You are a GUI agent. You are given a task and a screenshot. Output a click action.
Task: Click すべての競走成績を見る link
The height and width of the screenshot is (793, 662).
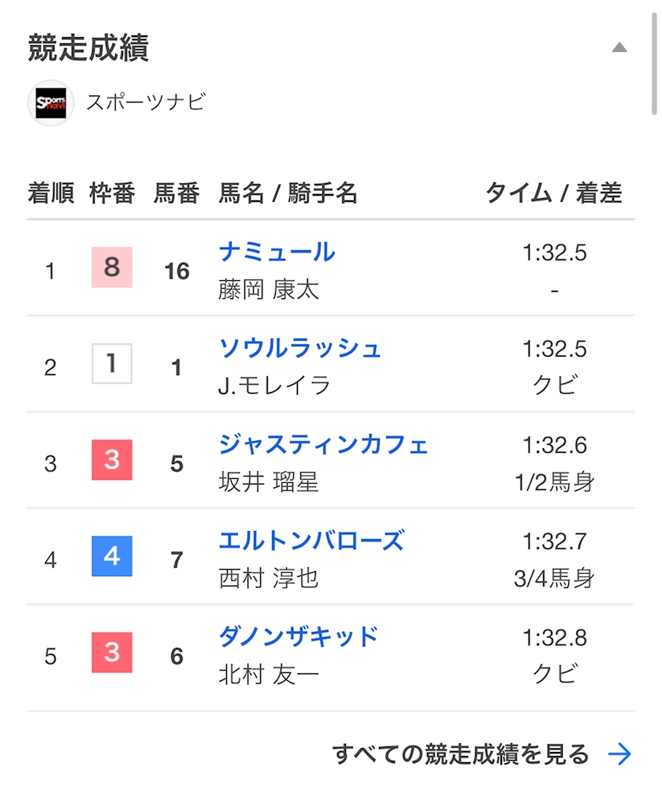[x=461, y=754]
